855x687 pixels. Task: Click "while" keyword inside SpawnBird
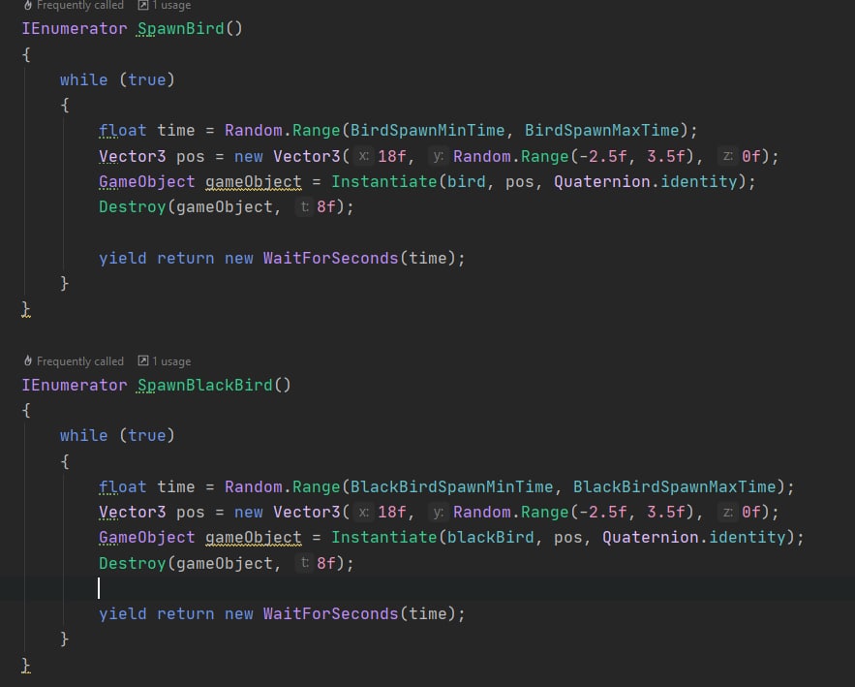tap(83, 79)
